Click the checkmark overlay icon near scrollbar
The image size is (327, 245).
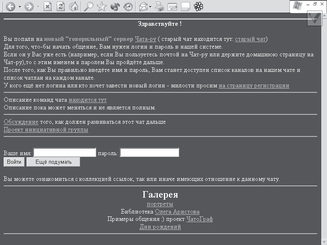click(x=314, y=19)
